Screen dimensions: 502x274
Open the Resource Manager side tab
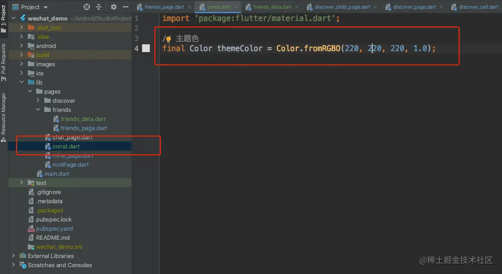4,117
